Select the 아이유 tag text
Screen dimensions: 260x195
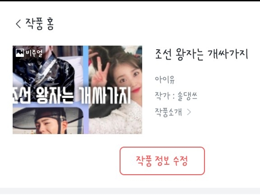click(x=164, y=79)
